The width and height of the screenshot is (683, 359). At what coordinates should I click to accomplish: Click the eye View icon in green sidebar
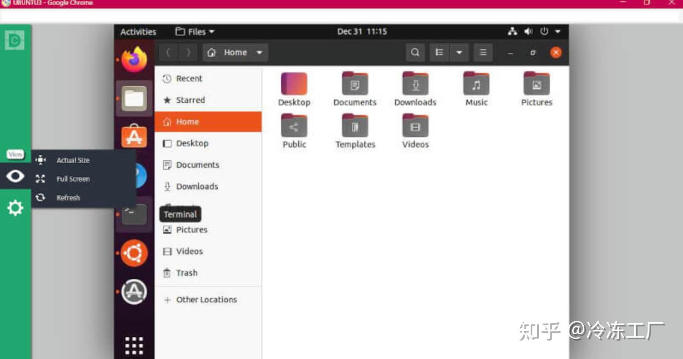15,176
